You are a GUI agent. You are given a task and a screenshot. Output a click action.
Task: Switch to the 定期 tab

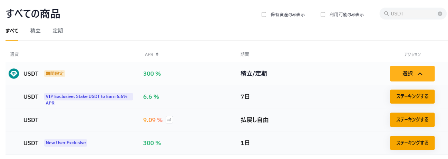tap(58, 31)
